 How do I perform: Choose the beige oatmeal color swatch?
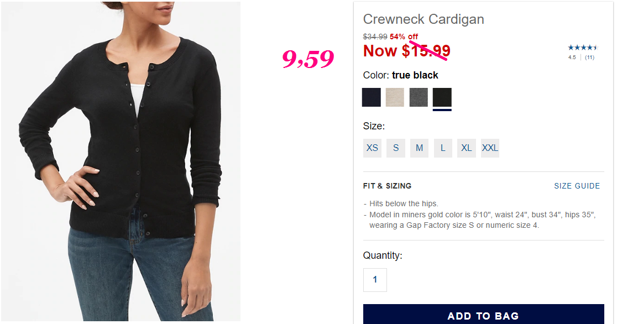(395, 97)
